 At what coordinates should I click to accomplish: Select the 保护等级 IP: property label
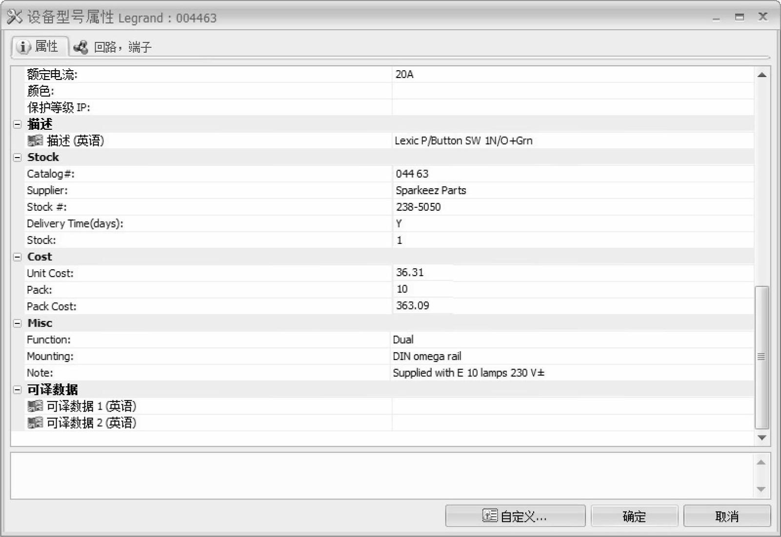click(59, 108)
